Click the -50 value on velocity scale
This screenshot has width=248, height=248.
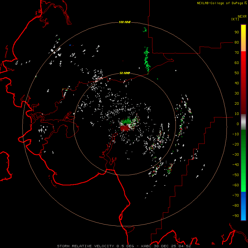(236, 175)
